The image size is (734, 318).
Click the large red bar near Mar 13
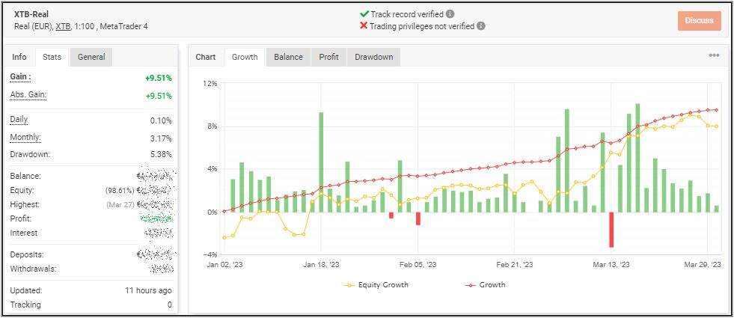click(611, 229)
